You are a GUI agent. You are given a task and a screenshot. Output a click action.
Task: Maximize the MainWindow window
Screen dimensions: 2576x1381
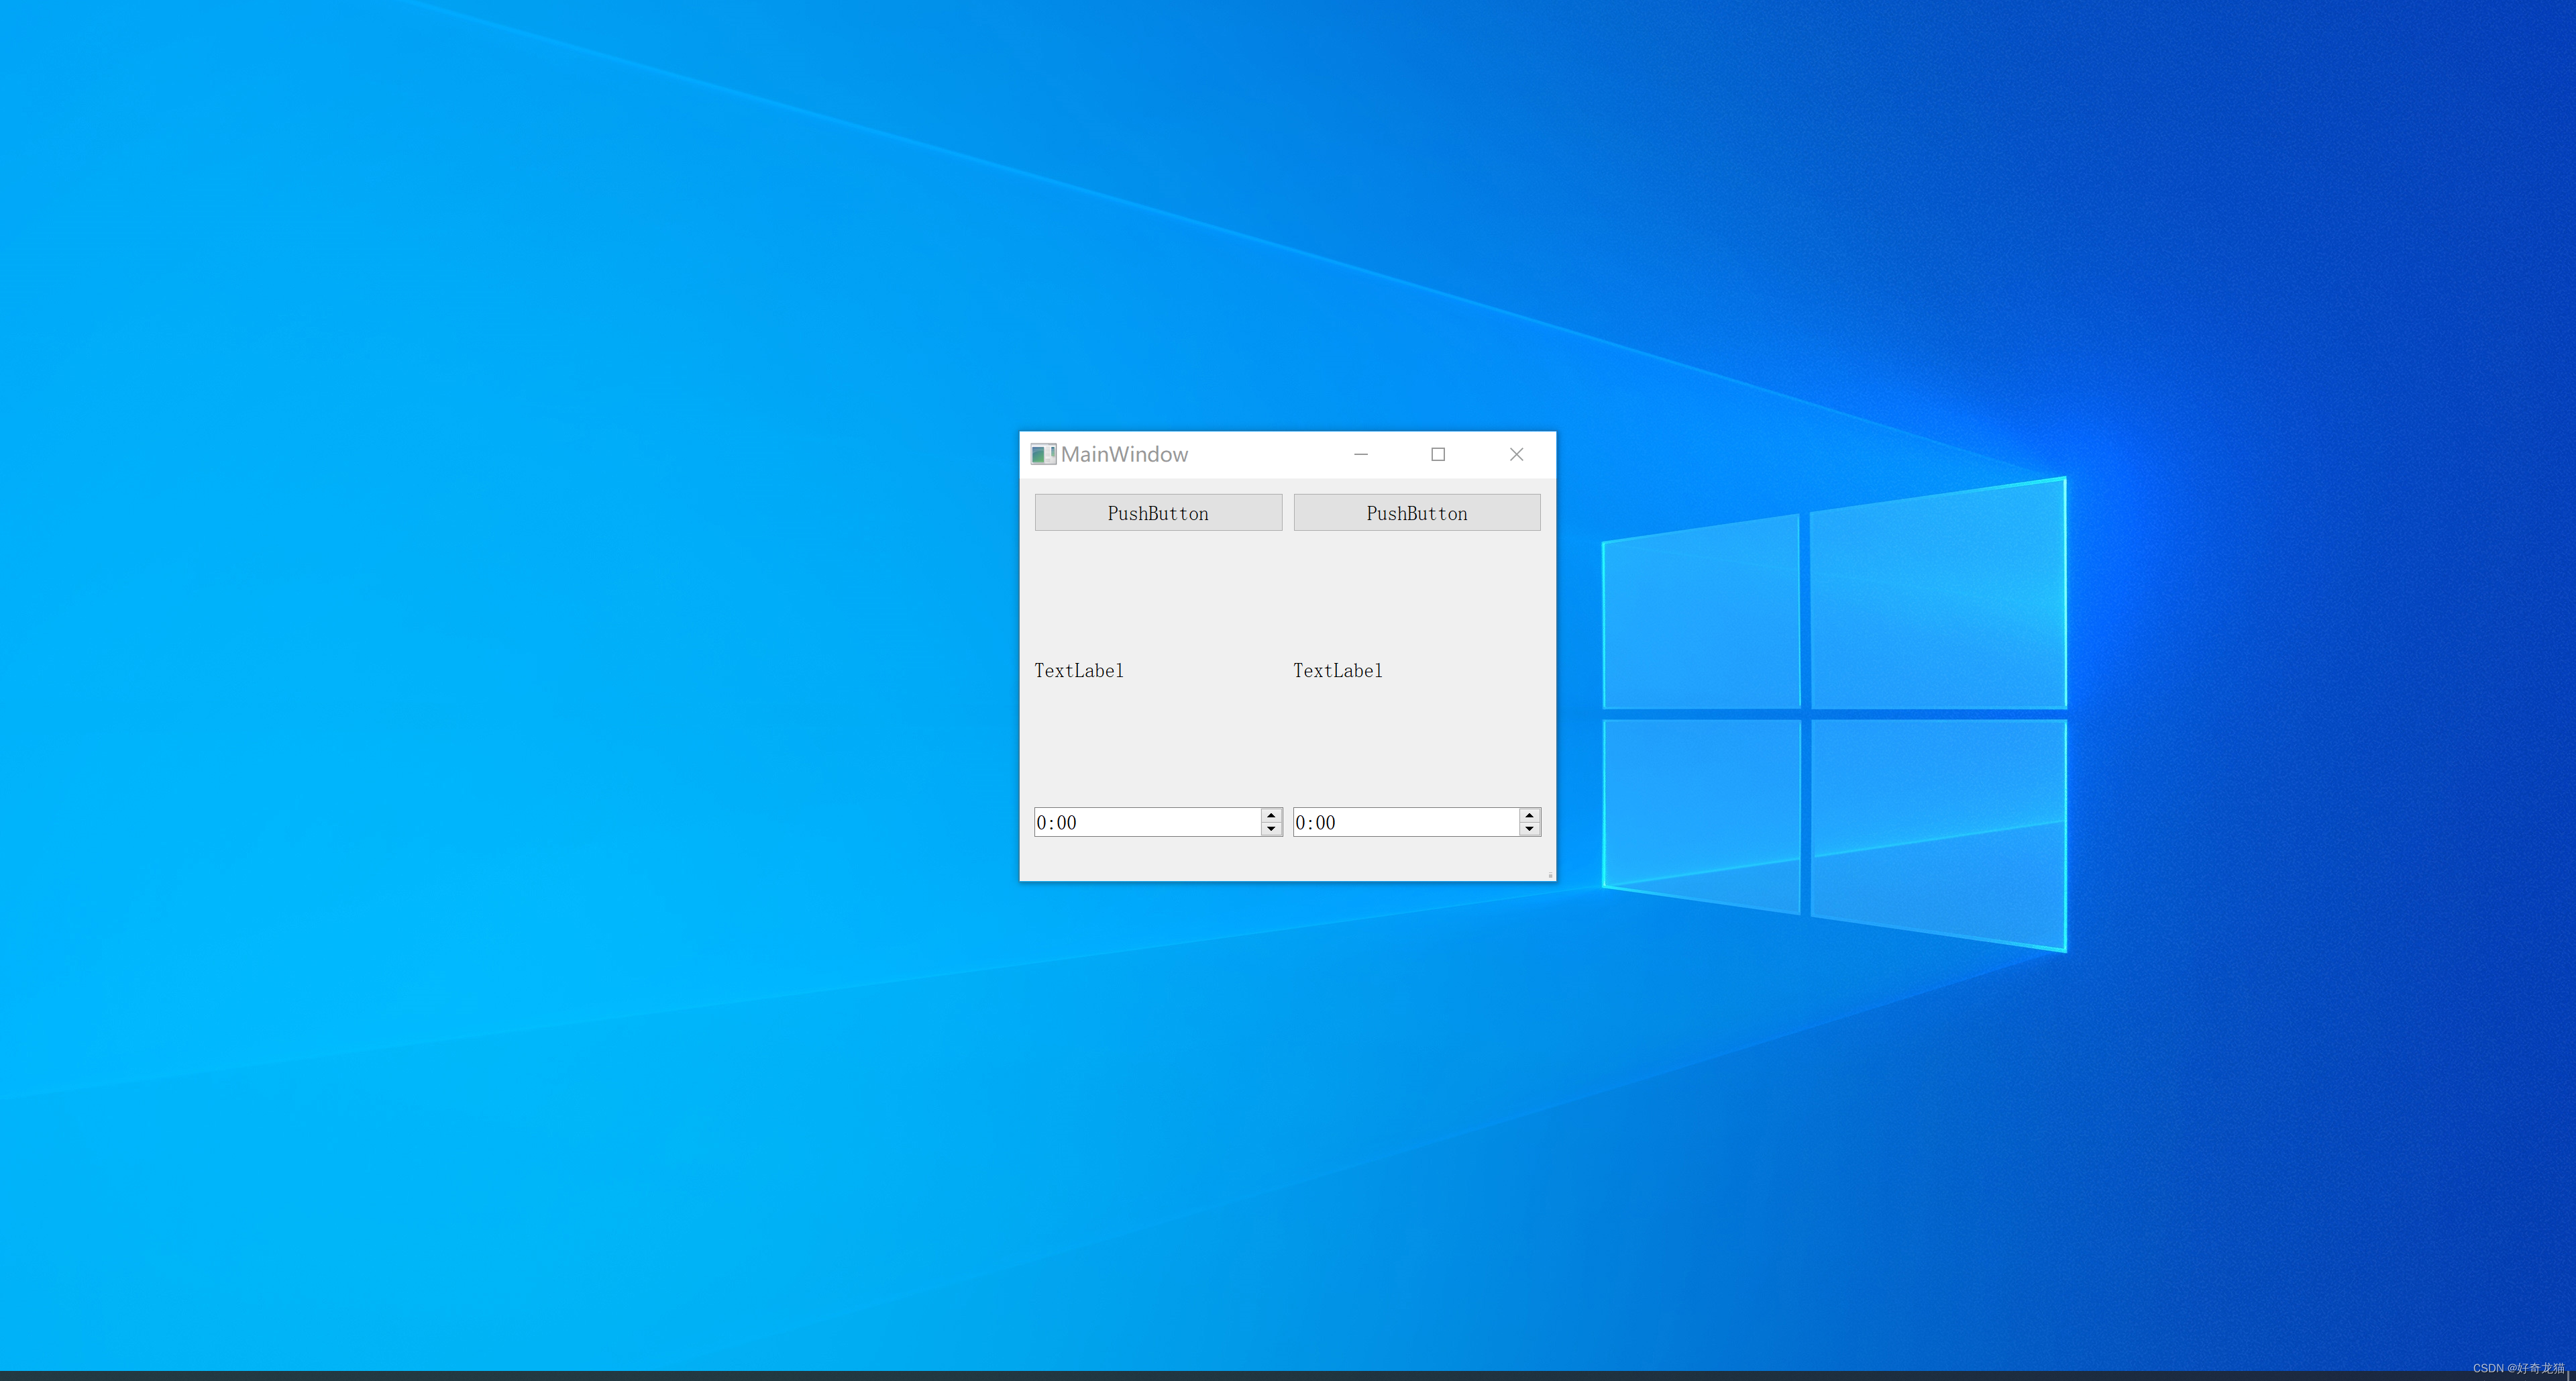click(x=1438, y=455)
